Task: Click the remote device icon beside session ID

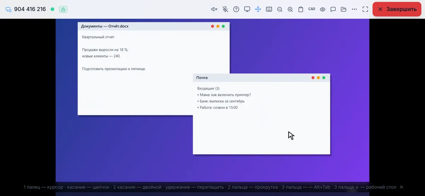Action: pyautogui.click(x=8, y=9)
